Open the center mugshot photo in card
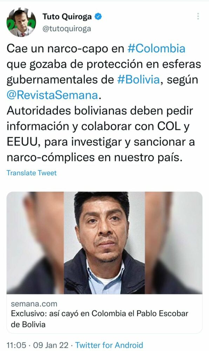 [104, 243]
